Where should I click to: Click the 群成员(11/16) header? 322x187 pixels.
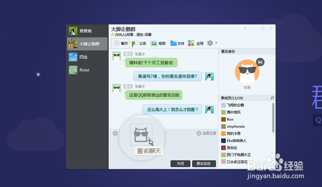pyautogui.click(x=232, y=98)
